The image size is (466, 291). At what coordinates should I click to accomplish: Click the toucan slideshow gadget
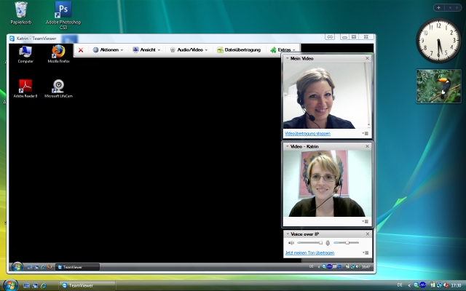(x=438, y=86)
